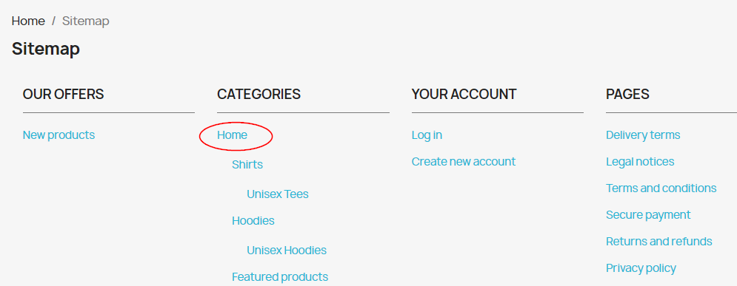Click the Create new account link
Screen dimensions: 737x286
click(464, 162)
